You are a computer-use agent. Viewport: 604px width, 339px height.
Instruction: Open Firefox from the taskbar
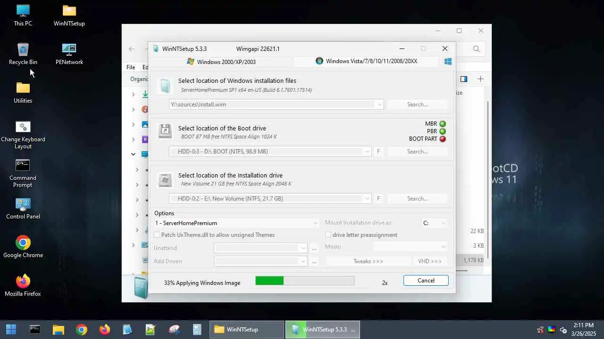105,330
